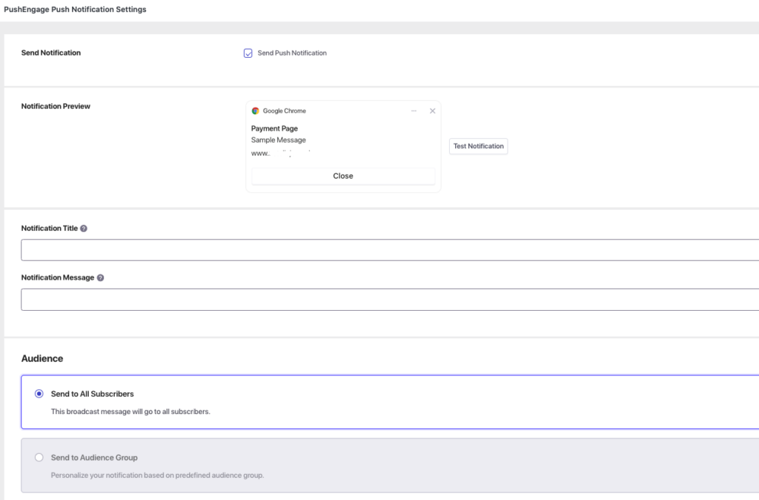Click the website URL in notification preview
Viewport: 759px width, 500px height.
pos(280,152)
